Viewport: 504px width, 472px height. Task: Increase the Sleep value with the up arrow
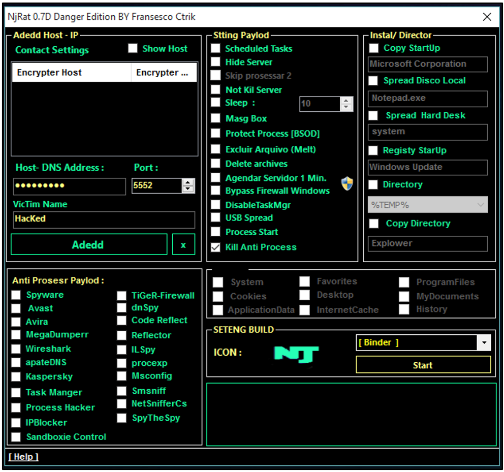pos(345,101)
